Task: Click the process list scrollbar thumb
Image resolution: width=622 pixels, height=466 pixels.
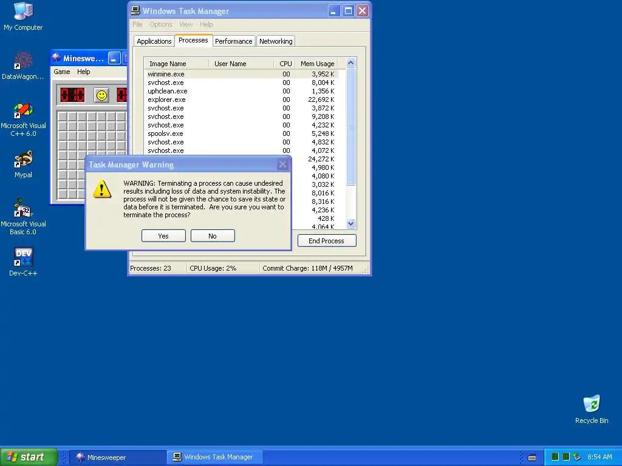Action: pos(350,127)
